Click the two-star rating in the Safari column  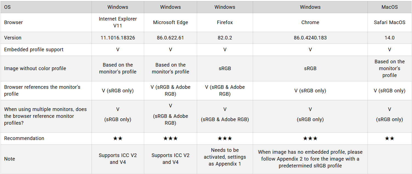(389, 138)
